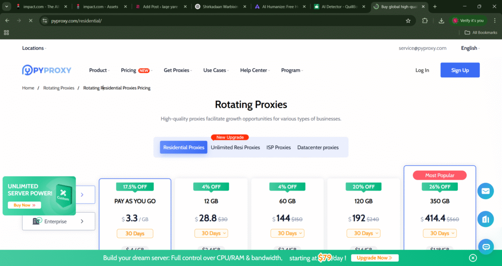Expand the Help Center menu

(255, 70)
